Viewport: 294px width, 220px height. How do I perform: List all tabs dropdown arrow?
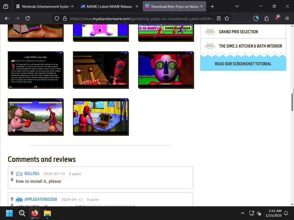click(x=237, y=7)
